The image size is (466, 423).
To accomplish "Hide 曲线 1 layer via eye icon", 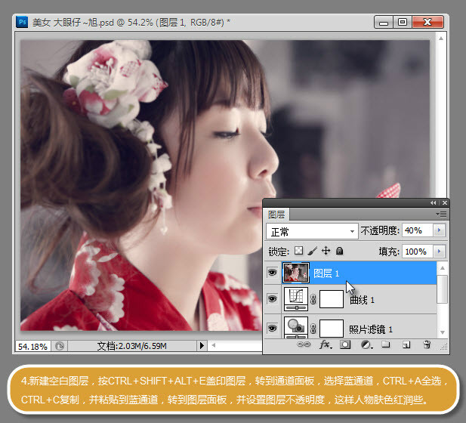I will click(272, 298).
